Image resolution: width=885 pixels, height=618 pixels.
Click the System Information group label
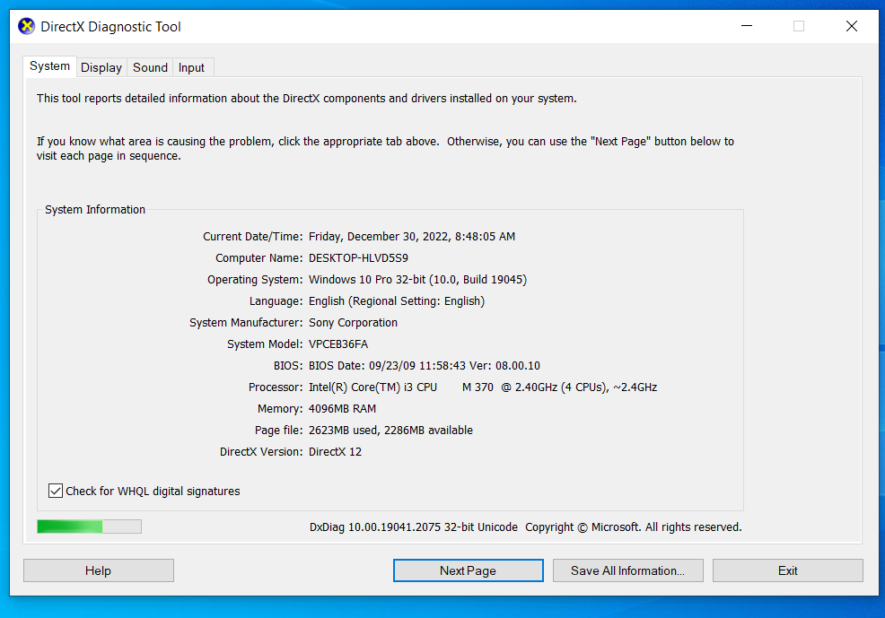pyautogui.click(x=95, y=210)
